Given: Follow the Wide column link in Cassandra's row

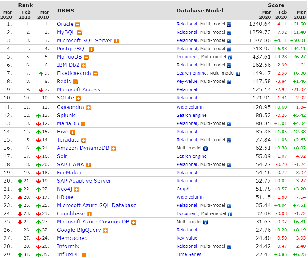Looking at the screenshot, I should pyautogui.click(x=190, y=107).
